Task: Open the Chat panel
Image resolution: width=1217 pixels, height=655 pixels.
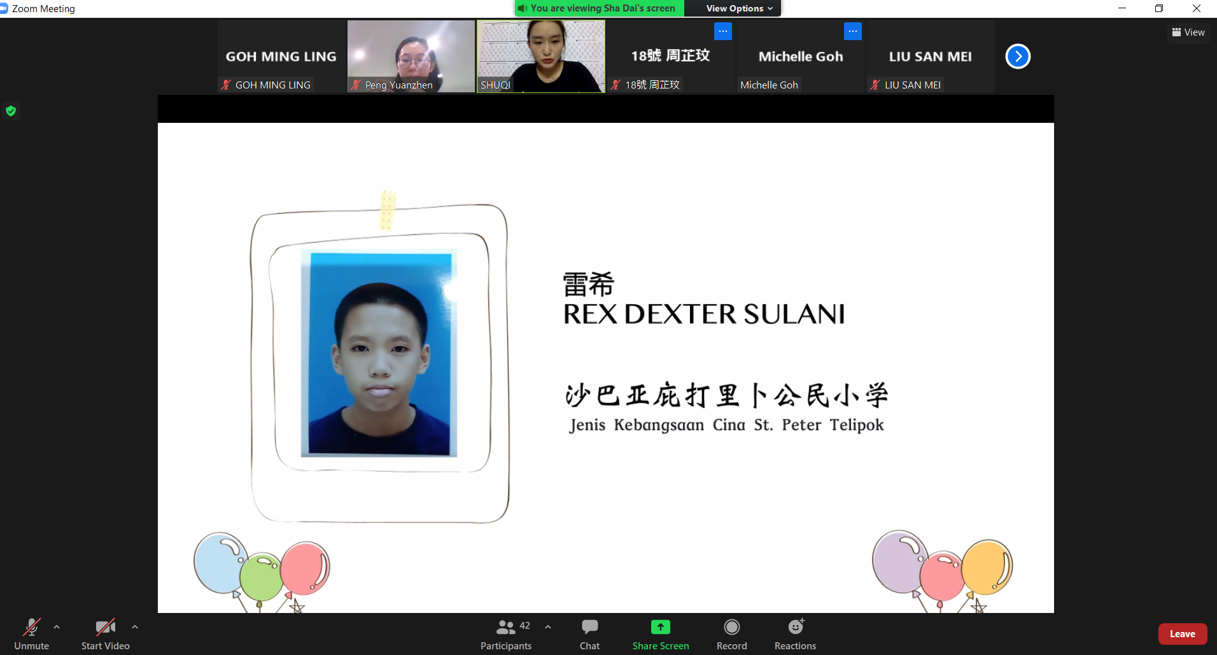Action: tap(589, 634)
